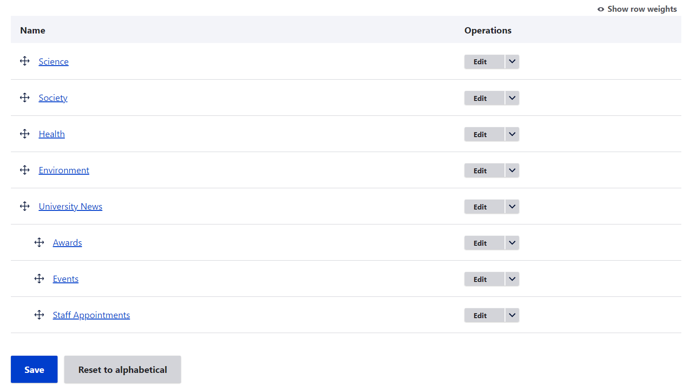694x391 pixels.
Task: Click the drag handle beside Science
Action: coord(25,61)
